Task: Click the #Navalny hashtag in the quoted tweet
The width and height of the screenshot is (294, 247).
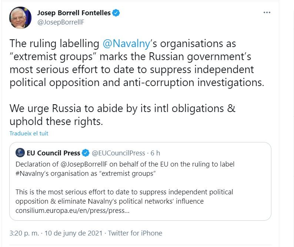Action: click(31, 174)
